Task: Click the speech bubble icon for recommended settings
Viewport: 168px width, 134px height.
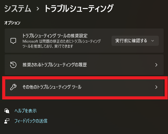Action: [x=13, y=41]
